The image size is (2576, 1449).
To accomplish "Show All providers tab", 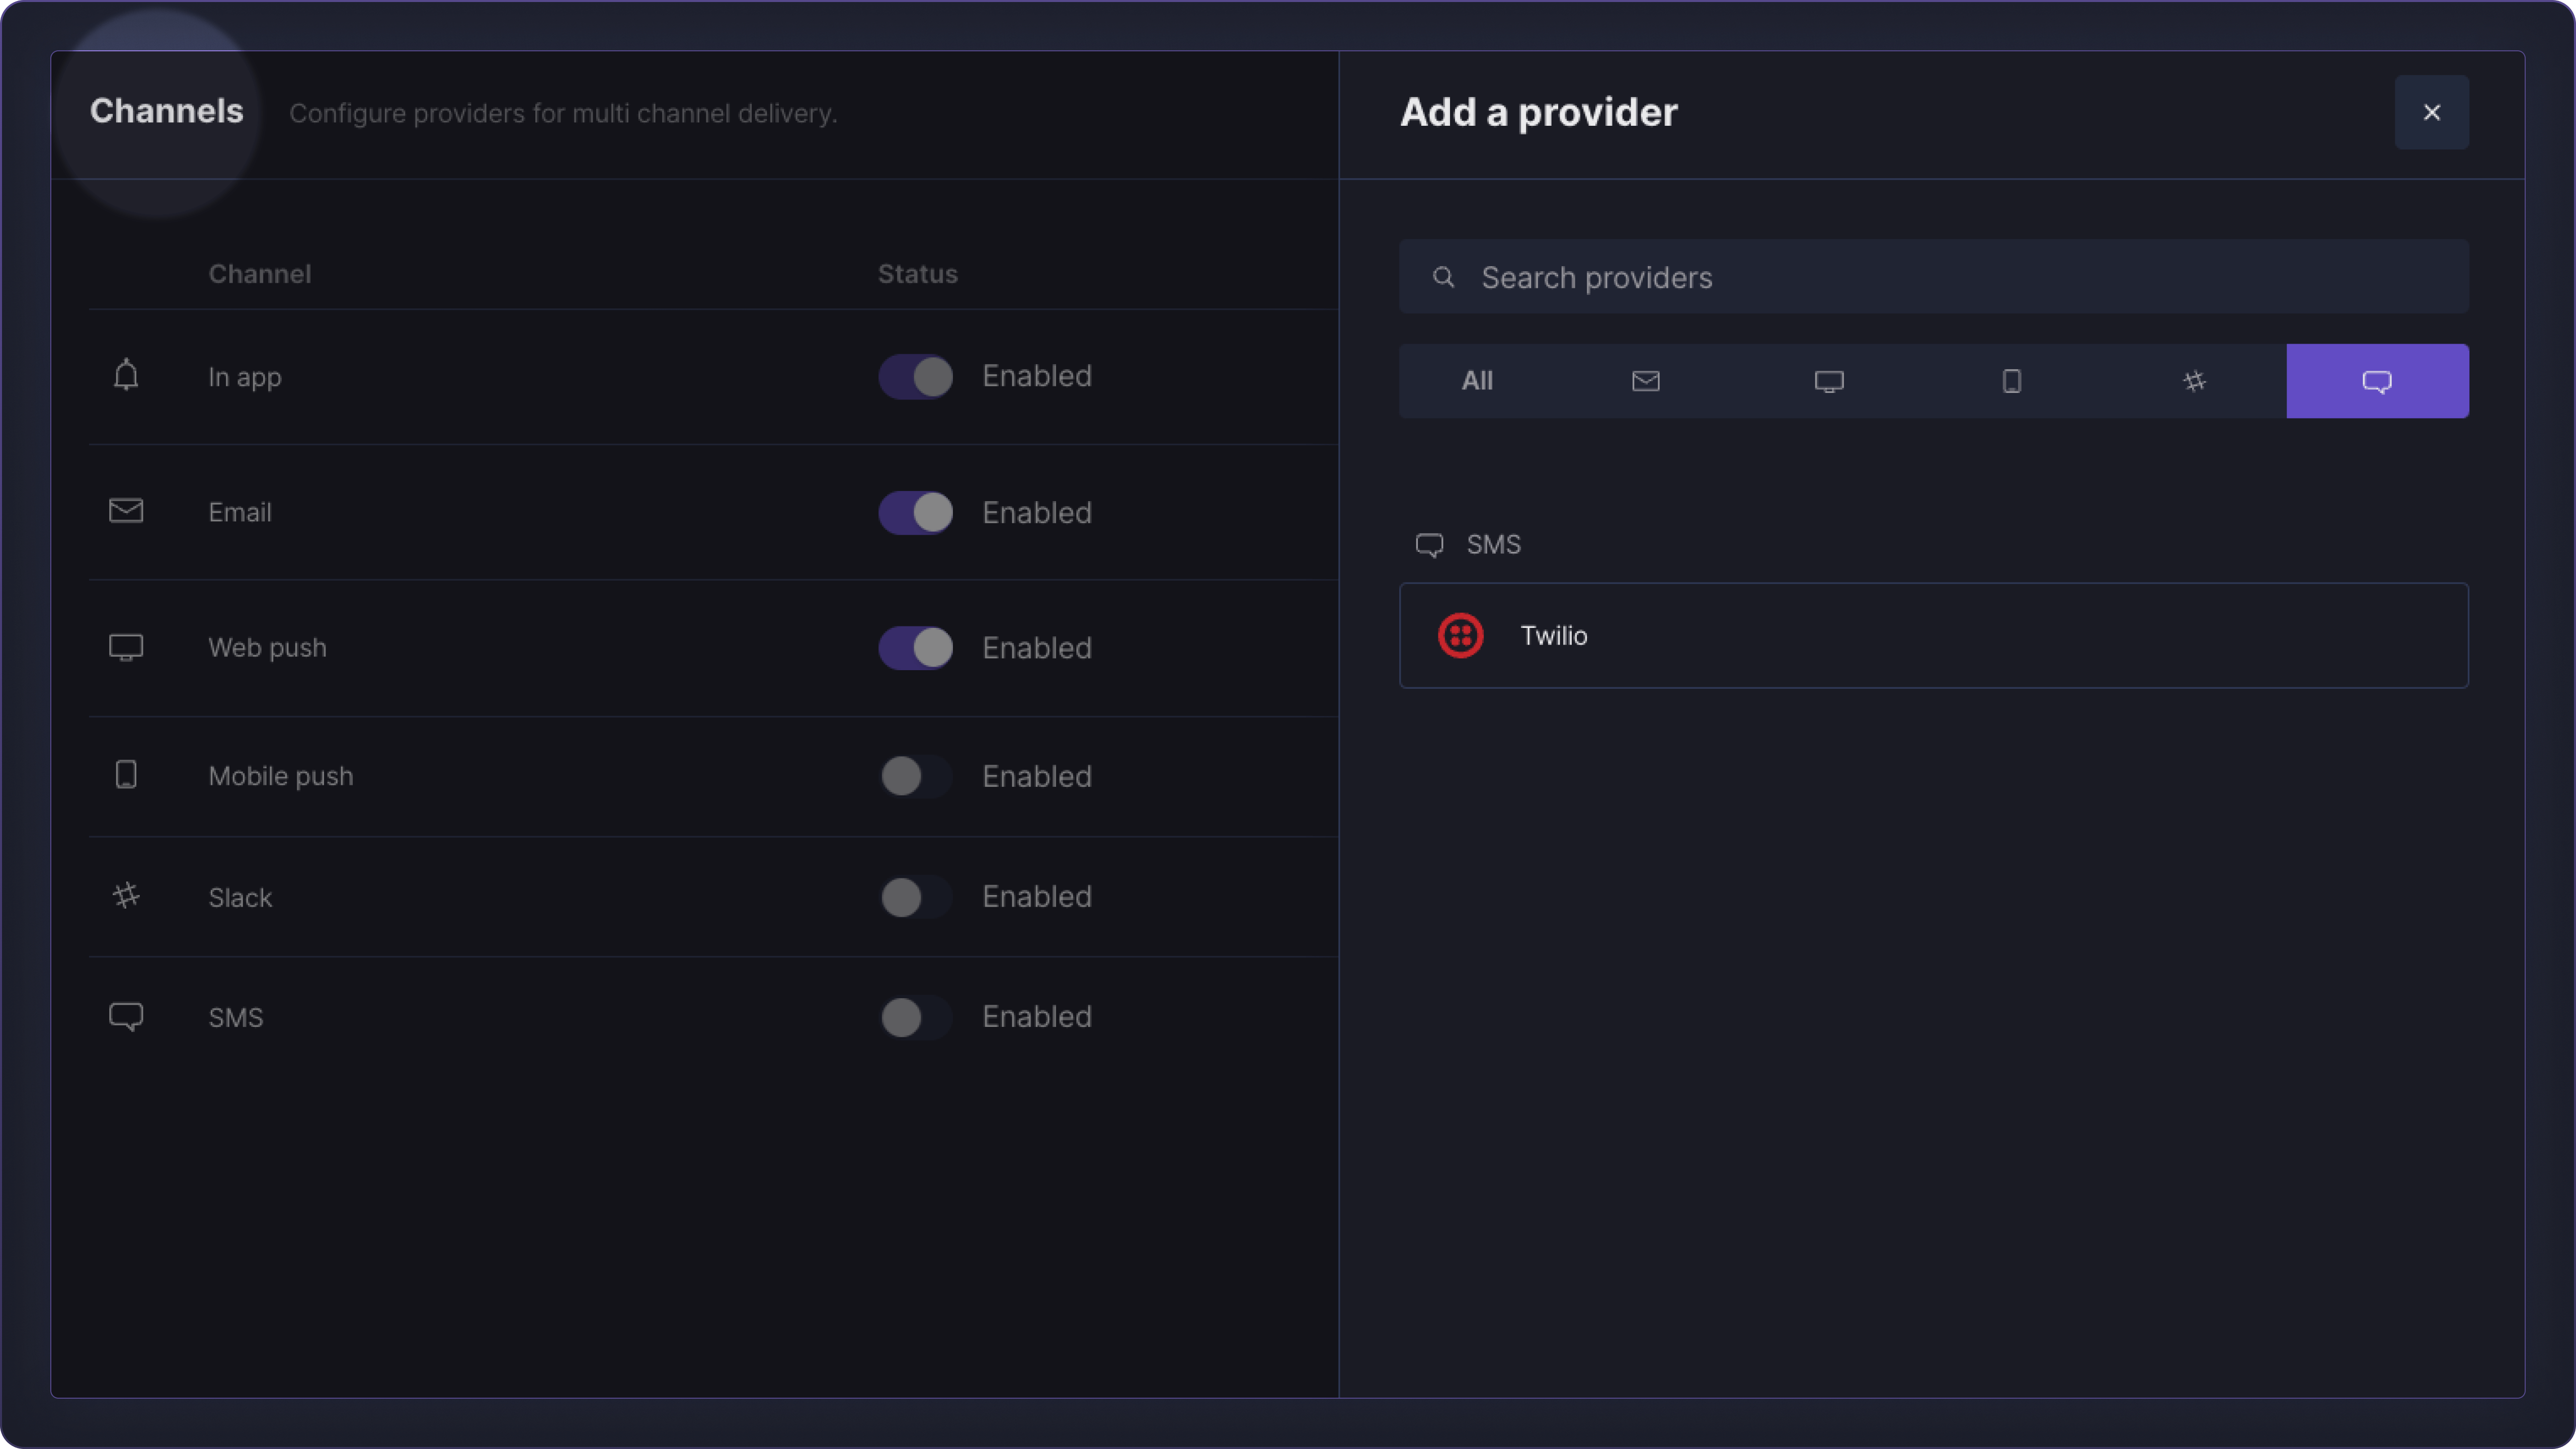I will point(1476,381).
